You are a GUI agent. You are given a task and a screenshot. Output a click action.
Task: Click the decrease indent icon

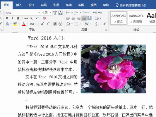[x=95, y=13]
